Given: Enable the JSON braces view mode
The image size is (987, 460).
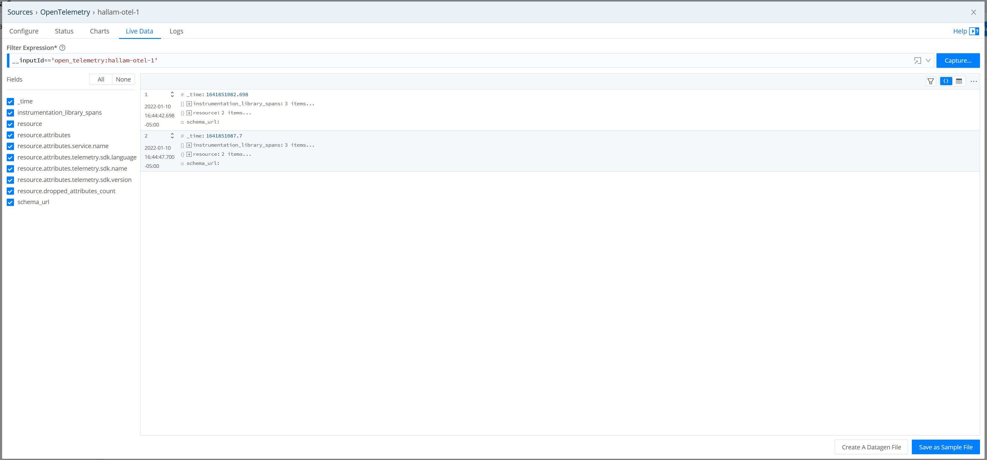Looking at the screenshot, I should [946, 81].
